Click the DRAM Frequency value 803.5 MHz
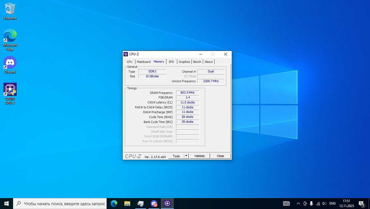 coord(187,93)
